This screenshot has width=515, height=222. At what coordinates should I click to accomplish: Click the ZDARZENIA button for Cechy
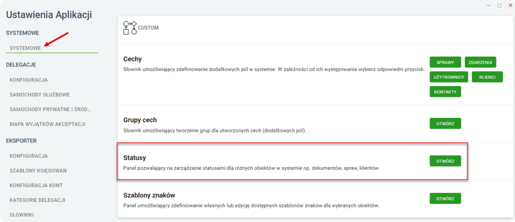point(480,62)
